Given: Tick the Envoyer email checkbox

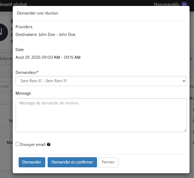Looking at the screenshot, I should (x=18, y=144).
